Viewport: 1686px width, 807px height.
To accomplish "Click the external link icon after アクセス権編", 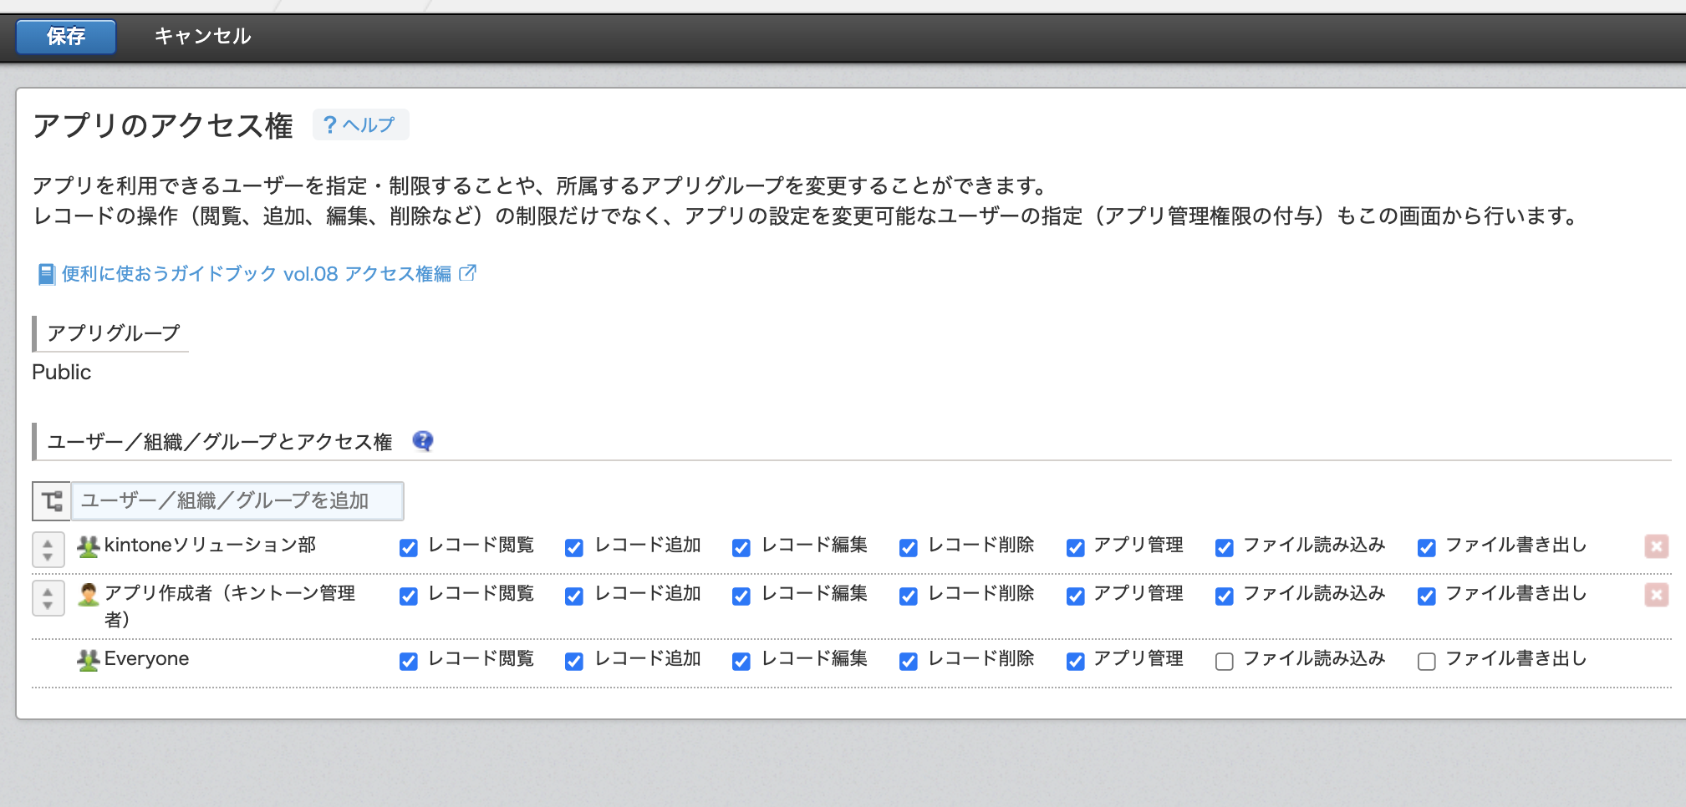I will (x=468, y=273).
